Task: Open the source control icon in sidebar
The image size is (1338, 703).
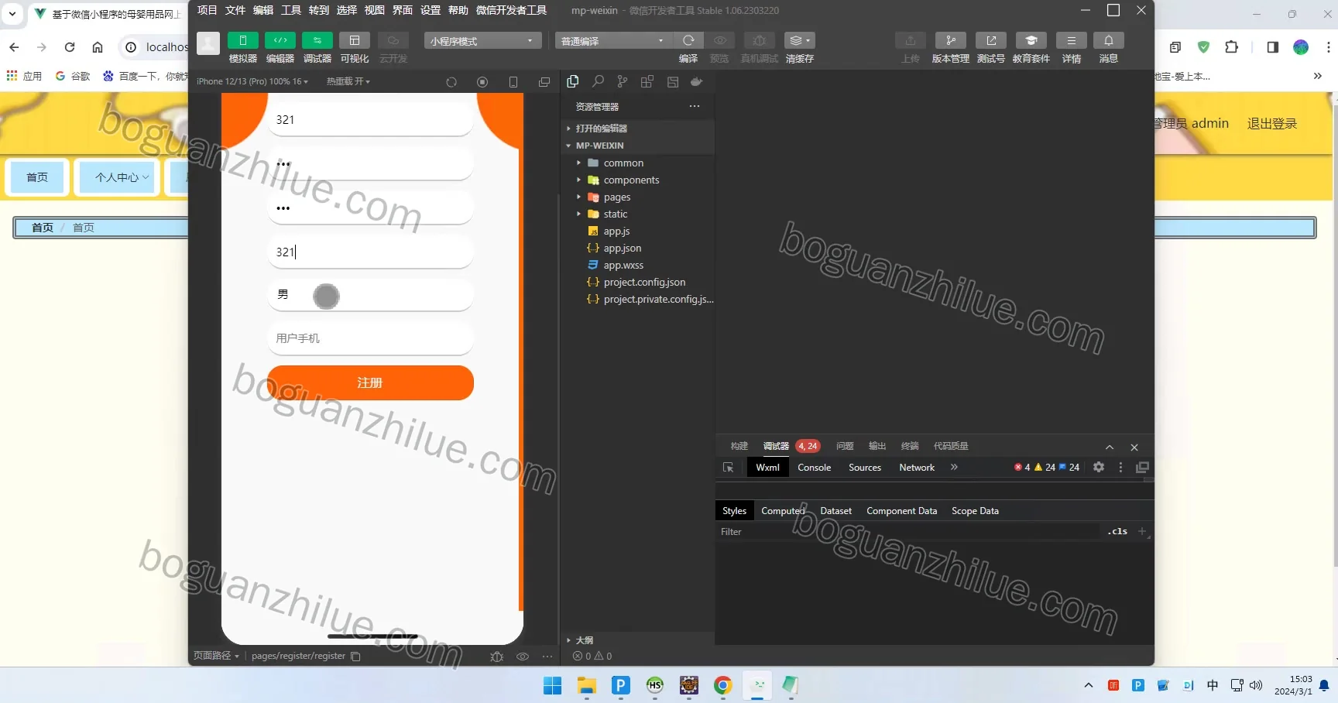Action: click(623, 81)
